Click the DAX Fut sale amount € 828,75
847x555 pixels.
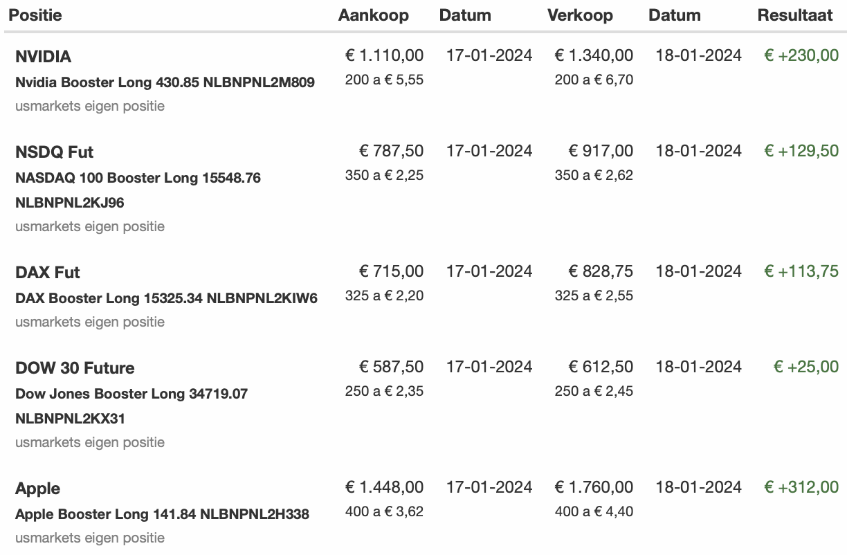coord(601,271)
